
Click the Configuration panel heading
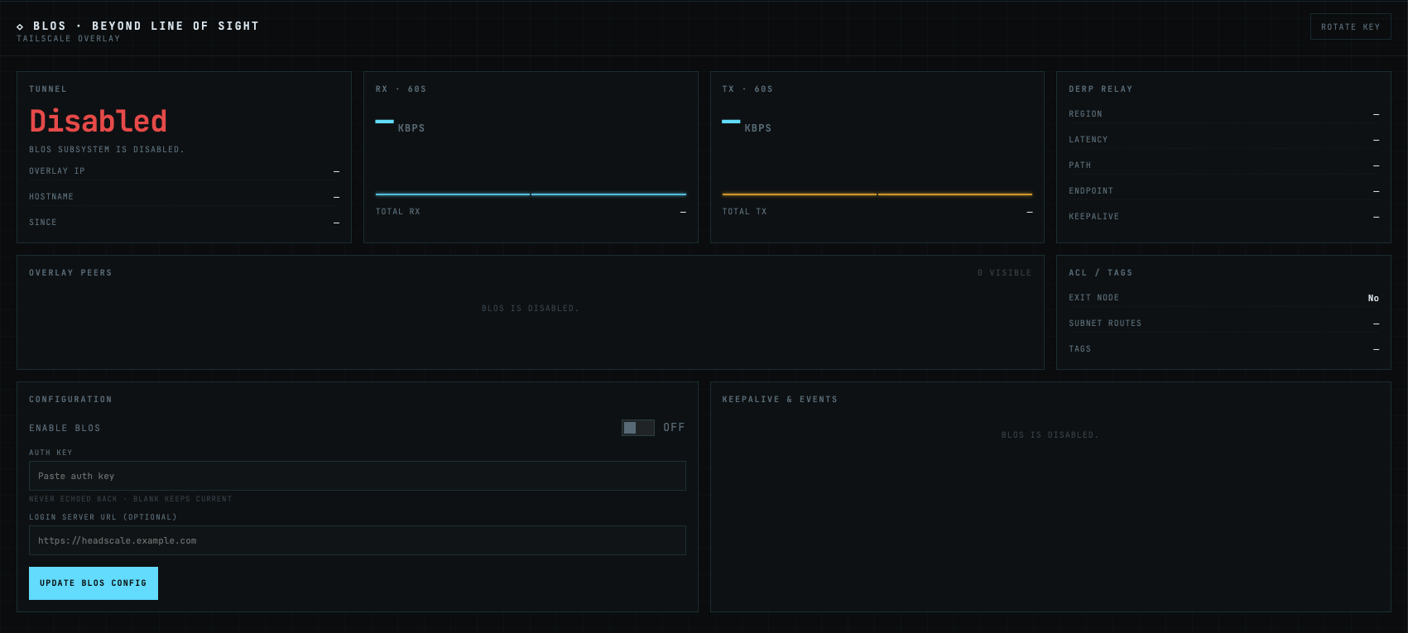70,400
